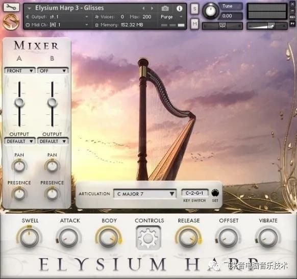The width and height of the screenshot is (297, 279).
Task: Click the ATTACK knob
Action: click(x=68, y=238)
